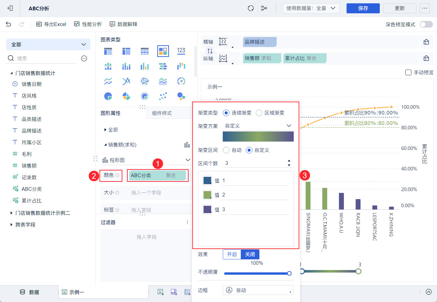
Task: Collapse the 销售额(求和) section
Action: (106, 145)
